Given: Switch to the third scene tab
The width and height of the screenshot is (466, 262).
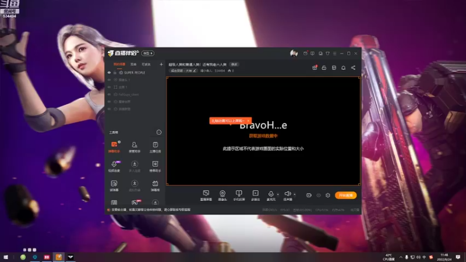Looking at the screenshot, I should [146, 65].
